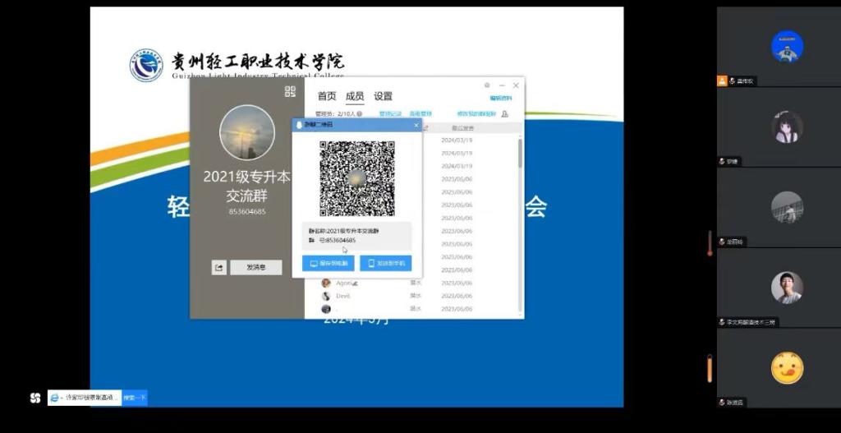
Task: Click the 发消息 send message button
Action: pyautogui.click(x=256, y=267)
